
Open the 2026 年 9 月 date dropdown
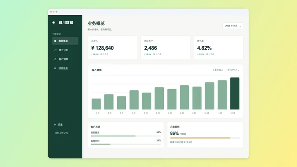(x=233, y=26)
